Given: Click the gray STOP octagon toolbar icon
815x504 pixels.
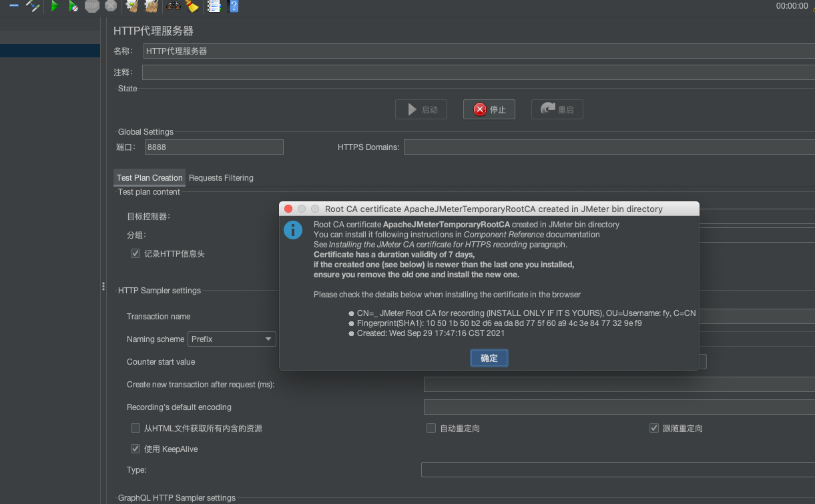Looking at the screenshot, I should pos(92,6).
